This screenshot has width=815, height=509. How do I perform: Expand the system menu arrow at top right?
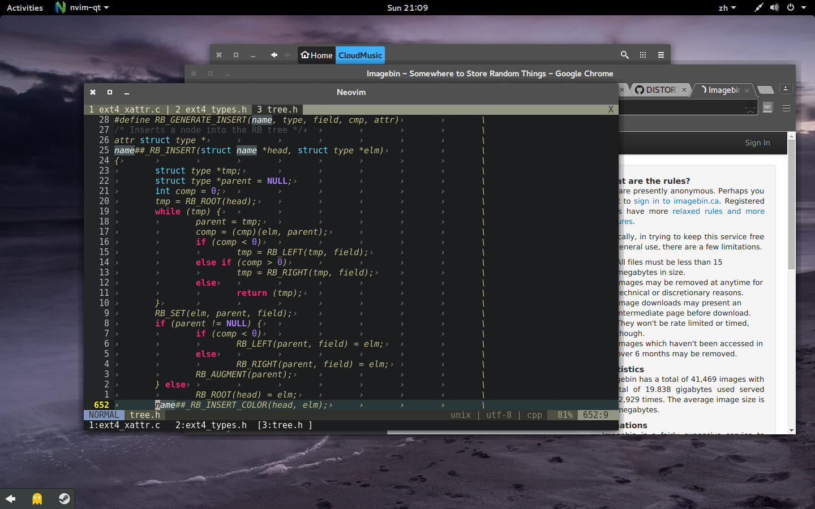804,8
